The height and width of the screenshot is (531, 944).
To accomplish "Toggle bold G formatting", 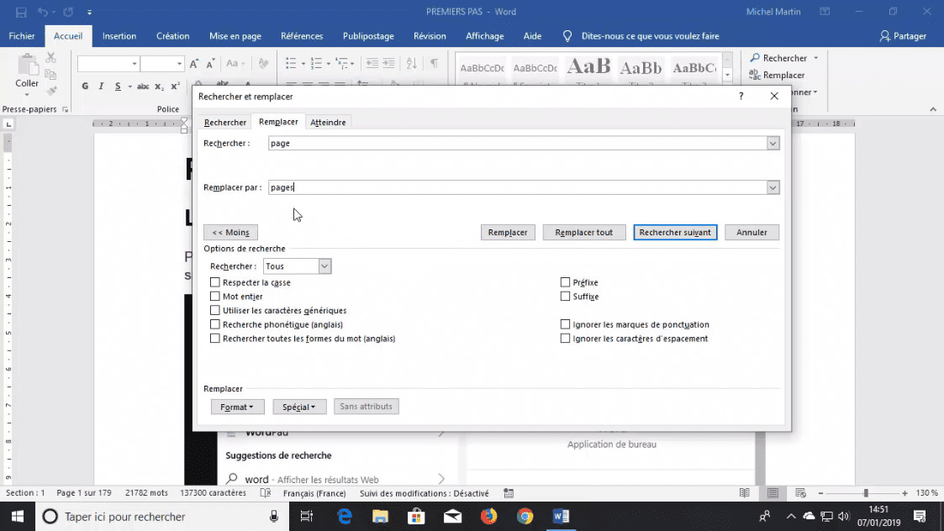I will (x=85, y=86).
